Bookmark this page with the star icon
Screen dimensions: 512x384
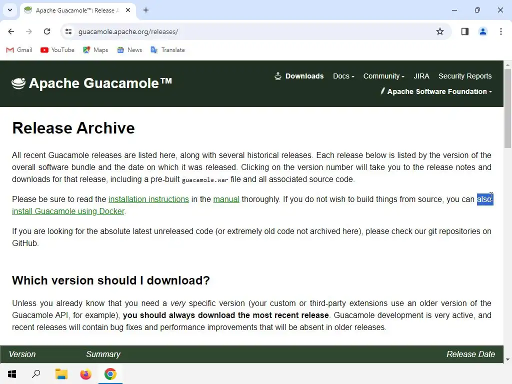click(x=440, y=31)
